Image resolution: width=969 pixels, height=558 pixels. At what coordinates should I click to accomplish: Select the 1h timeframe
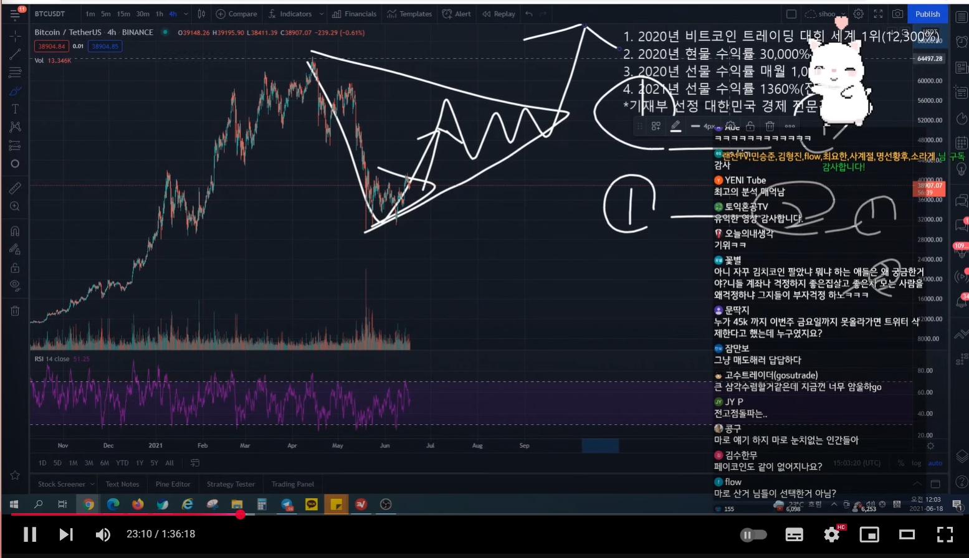(160, 14)
